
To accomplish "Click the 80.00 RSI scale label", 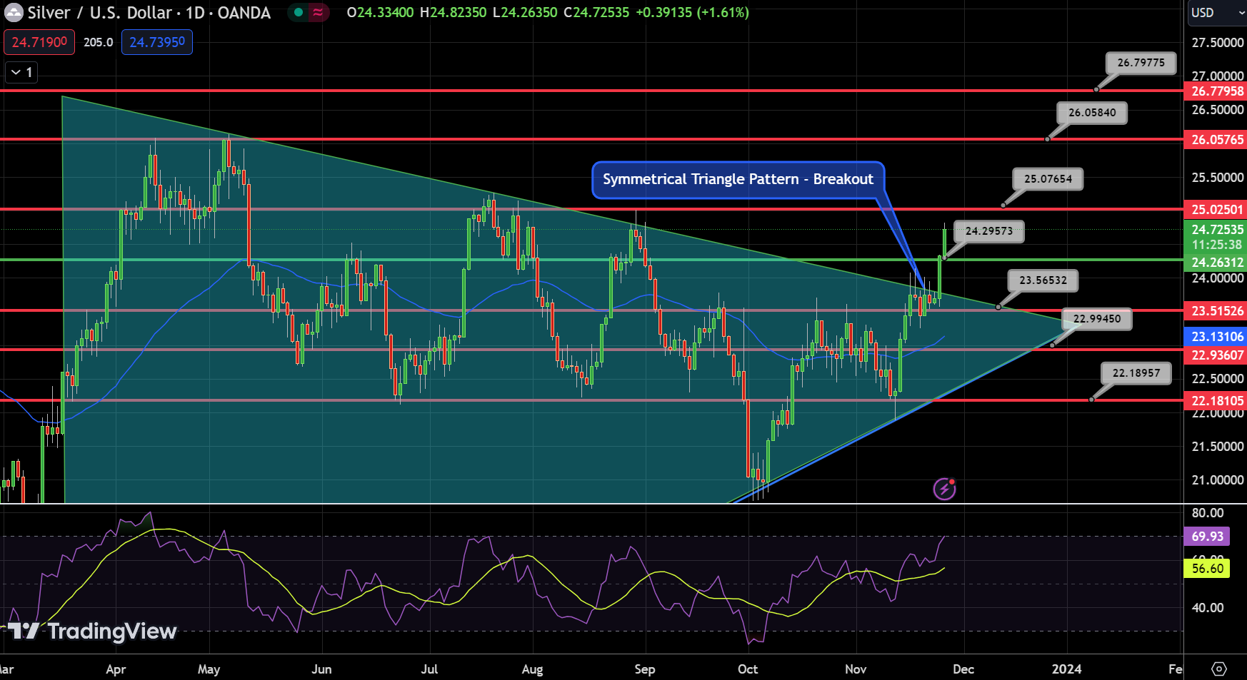I will point(1208,513).
